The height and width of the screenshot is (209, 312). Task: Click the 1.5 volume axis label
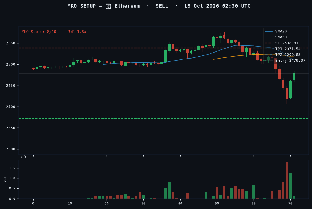coord(12,168)
